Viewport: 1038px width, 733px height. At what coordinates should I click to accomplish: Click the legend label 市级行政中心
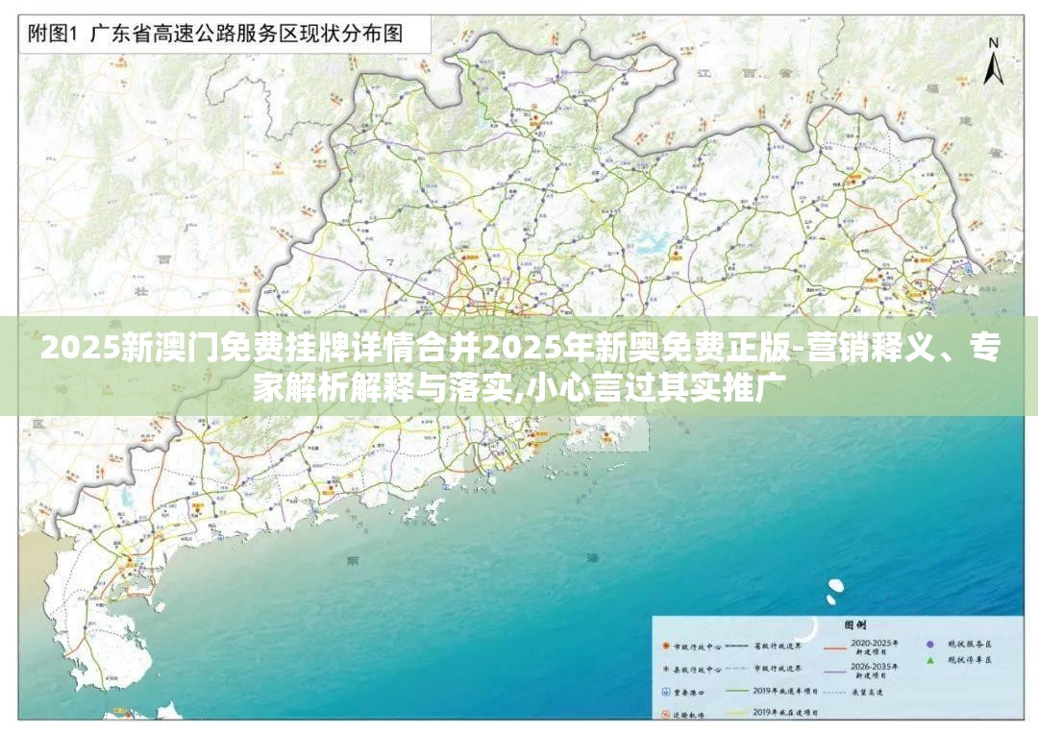click(698, 647)
